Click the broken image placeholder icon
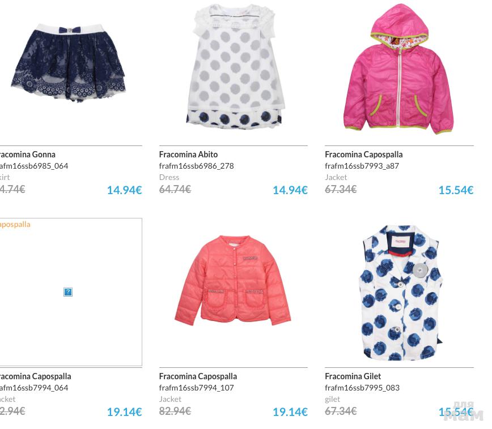Viewport: 492px width, 429px height. (x=68, y=291)
